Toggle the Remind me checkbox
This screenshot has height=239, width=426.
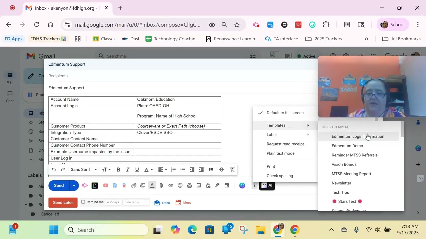tap(83, 202)
